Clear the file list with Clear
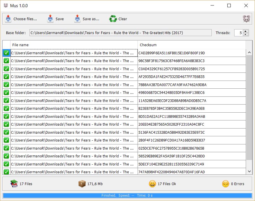The width and height of the screenshot is (255, 201). pyautogui.click(x=118, y=19)
